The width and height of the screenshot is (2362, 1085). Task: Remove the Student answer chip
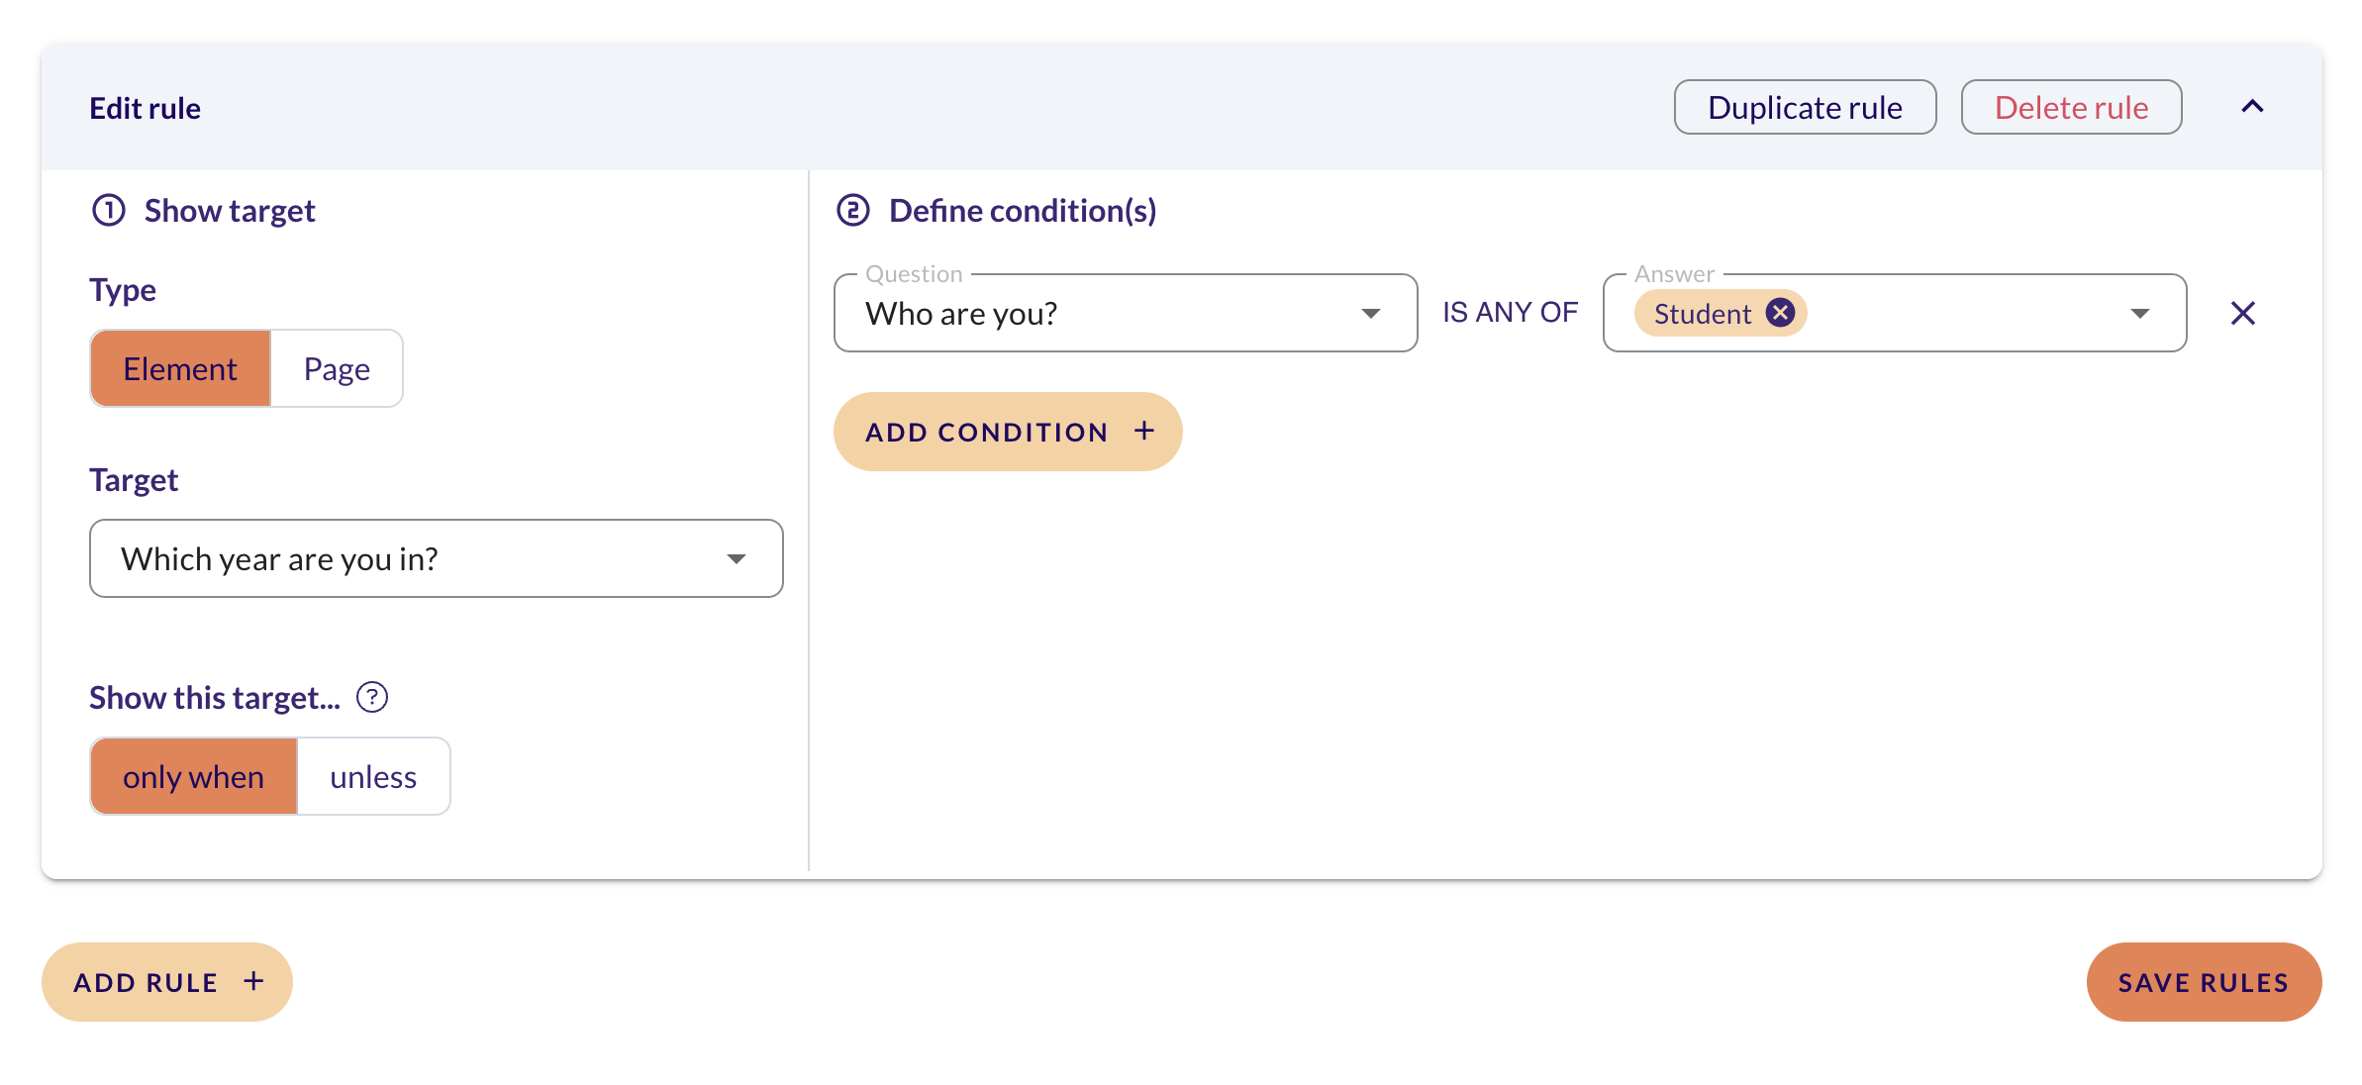pyautogui.click(x=1780, y=313)
